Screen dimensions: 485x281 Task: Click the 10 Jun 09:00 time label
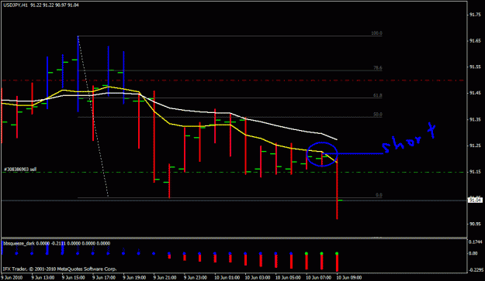tap(349, 278)
